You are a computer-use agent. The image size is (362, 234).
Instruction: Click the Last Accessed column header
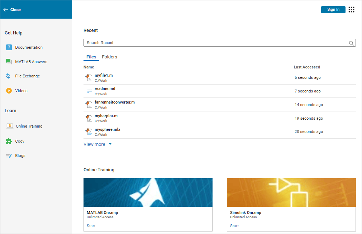click(307, 67)
